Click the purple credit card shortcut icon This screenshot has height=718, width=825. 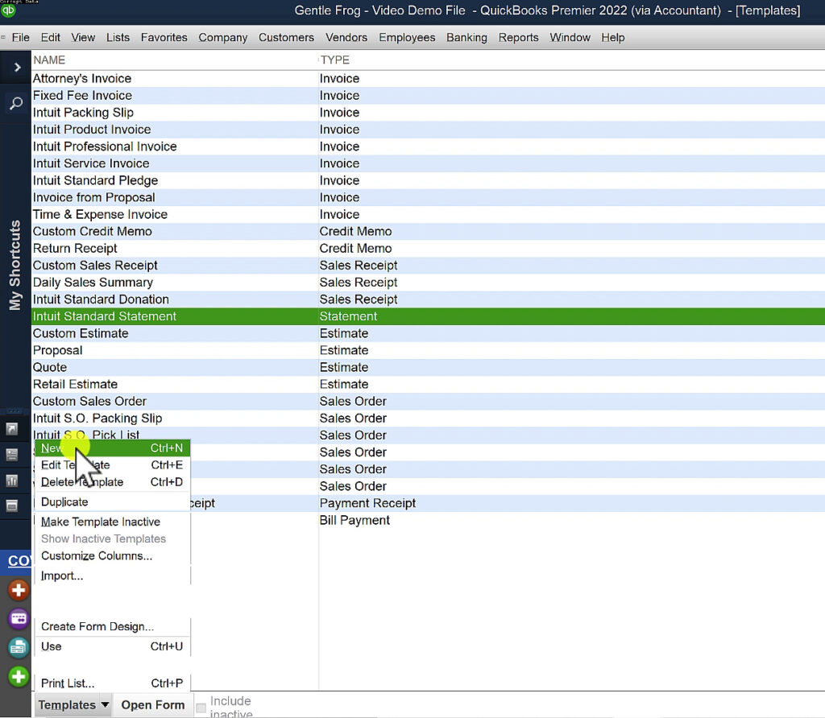(x=19, y=618)
